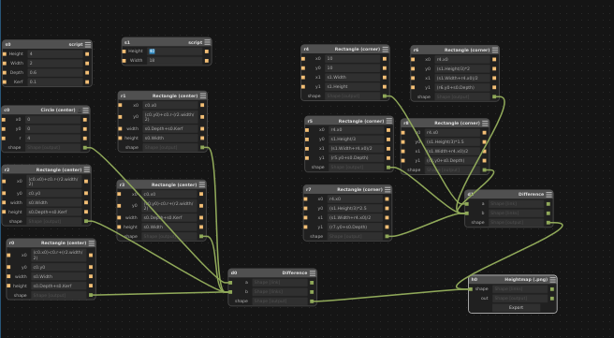This screenshot has width=614, height=338.
Task: Open the r3 Rectangle (center) node menu icon
Action: click(202, 184)
